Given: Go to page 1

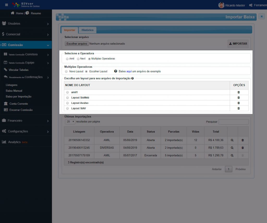Looking at the screenshot, I should coord(228,169).
